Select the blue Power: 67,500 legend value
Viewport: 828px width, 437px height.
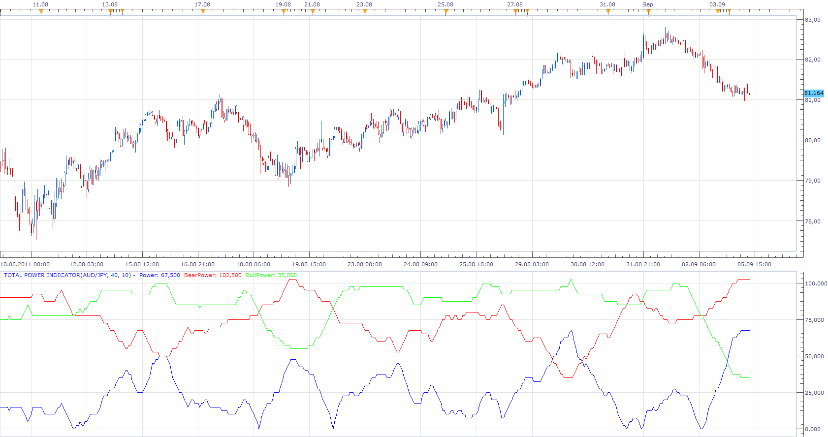pos(159,275)
